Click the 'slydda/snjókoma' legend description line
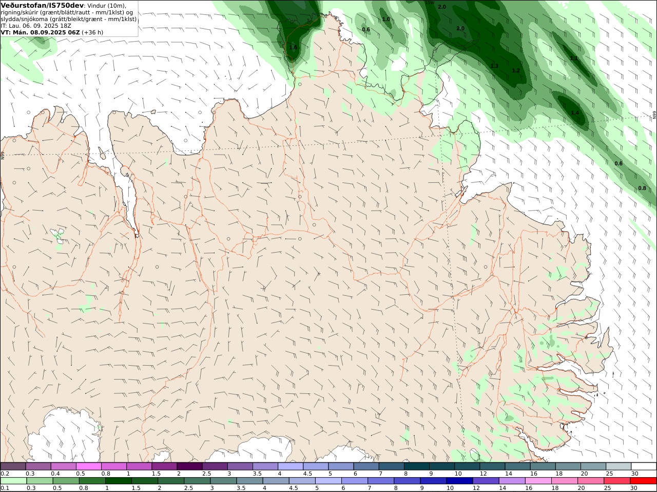The height and width of the screenshot is (492, 657). pos(68,19)
